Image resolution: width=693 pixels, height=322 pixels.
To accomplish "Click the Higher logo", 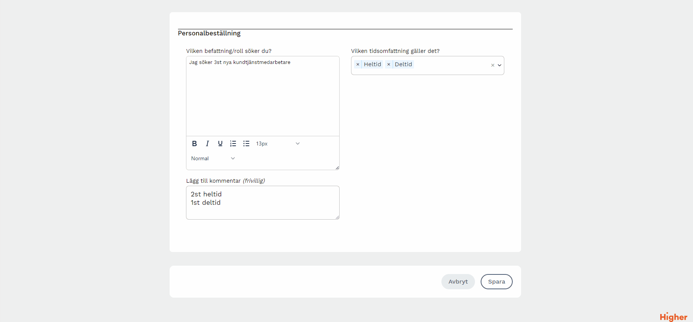I will pos(673,317).
